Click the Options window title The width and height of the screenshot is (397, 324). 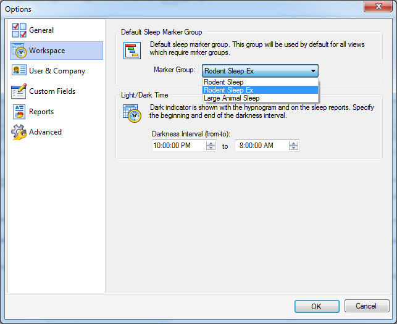point(19,9)
